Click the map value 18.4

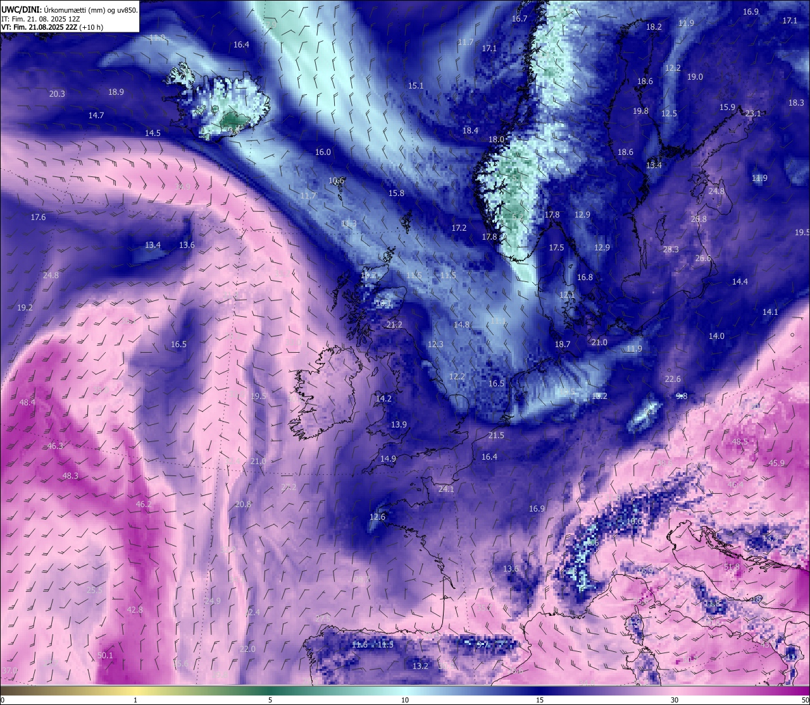click(x=470, y=130)
